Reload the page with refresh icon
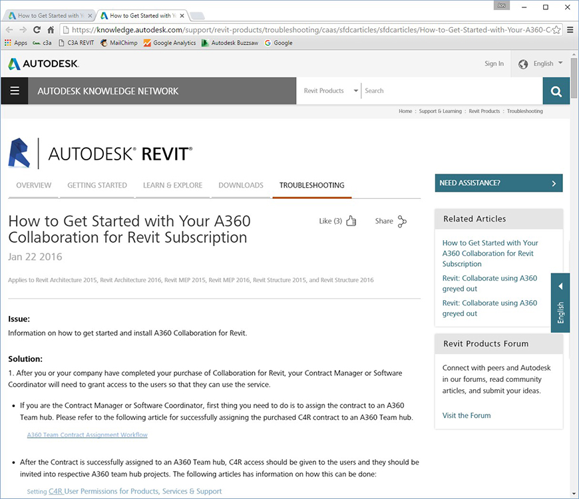Image resolution: width=579 pixels, height=499 pixels. [37, 30]
